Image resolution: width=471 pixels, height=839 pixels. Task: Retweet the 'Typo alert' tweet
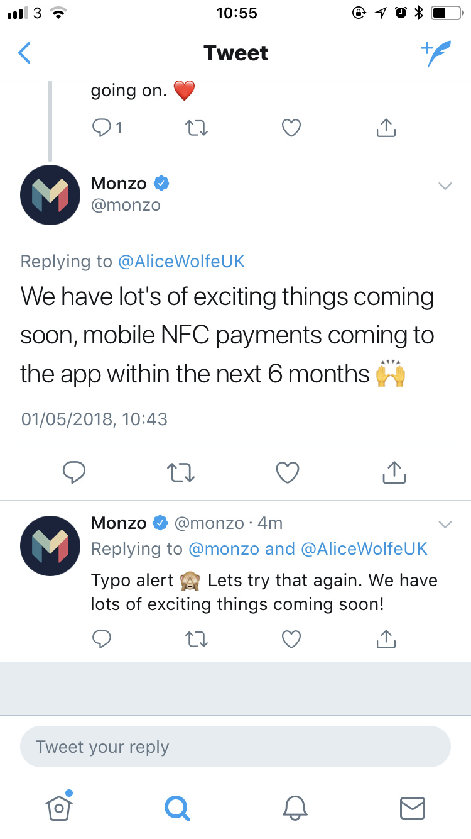[197, 639]
